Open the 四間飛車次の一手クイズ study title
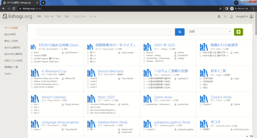This screenshot has width=257, height=138. click(x=116, y=45)
